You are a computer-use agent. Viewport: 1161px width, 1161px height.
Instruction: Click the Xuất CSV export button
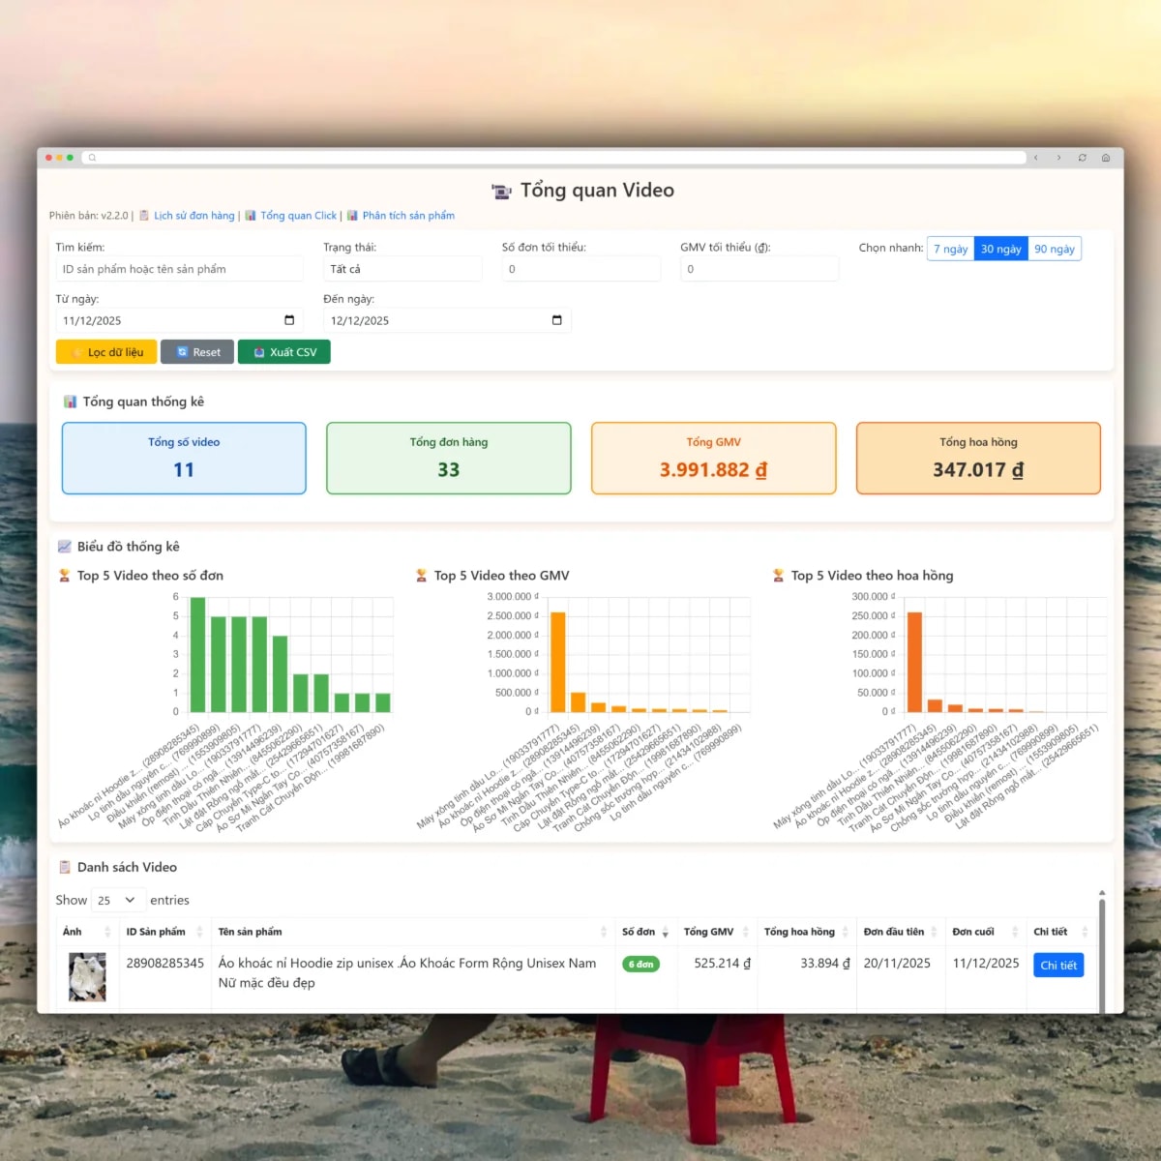click(x=284, y=352)
